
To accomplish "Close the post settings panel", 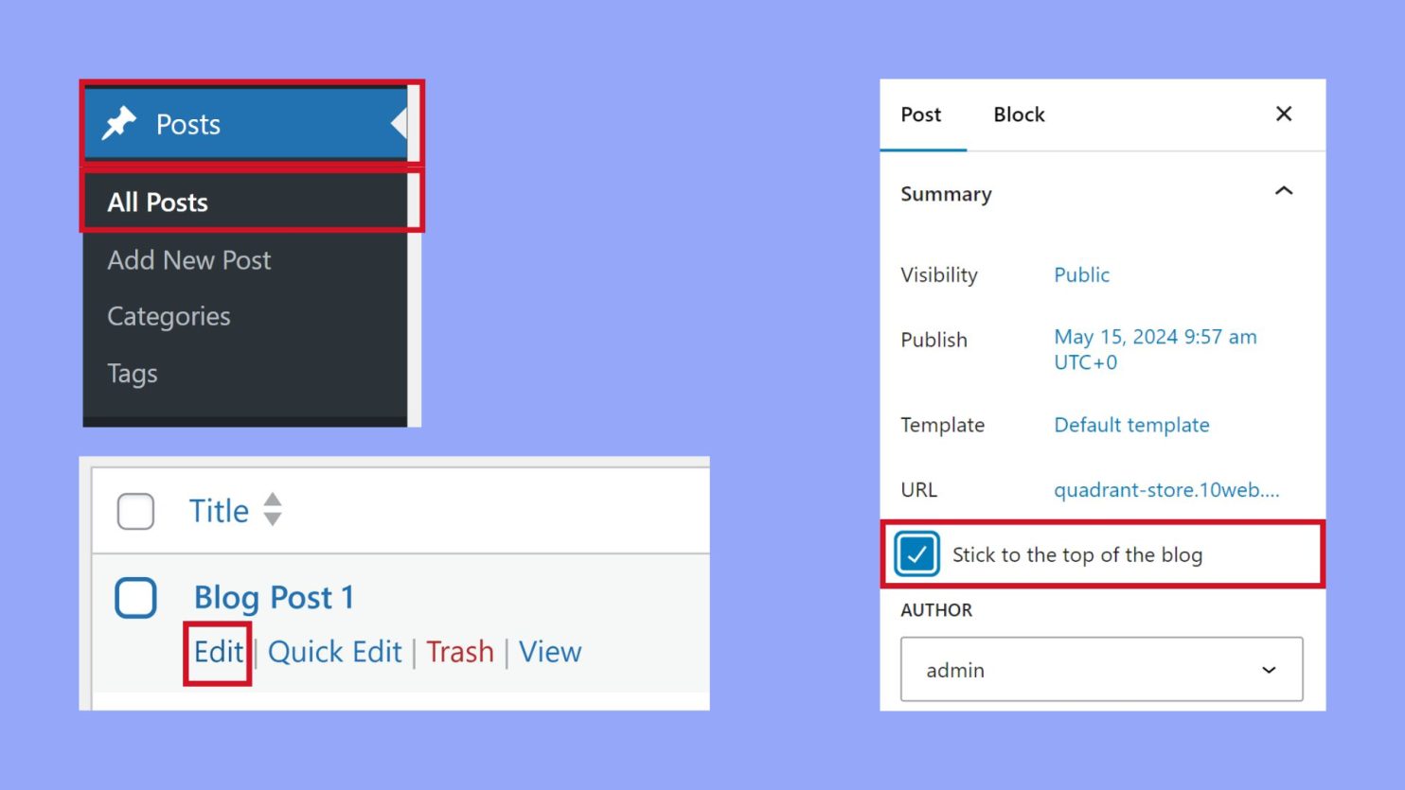I will click(x=1283, y=114).
